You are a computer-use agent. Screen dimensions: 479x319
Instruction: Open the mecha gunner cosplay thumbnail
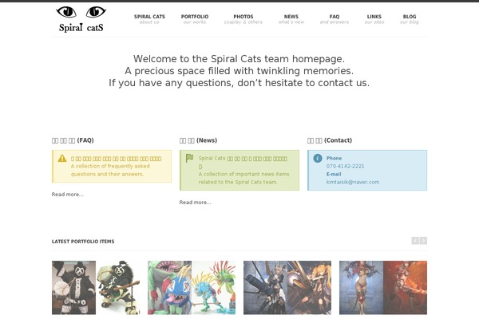(287, 288)
